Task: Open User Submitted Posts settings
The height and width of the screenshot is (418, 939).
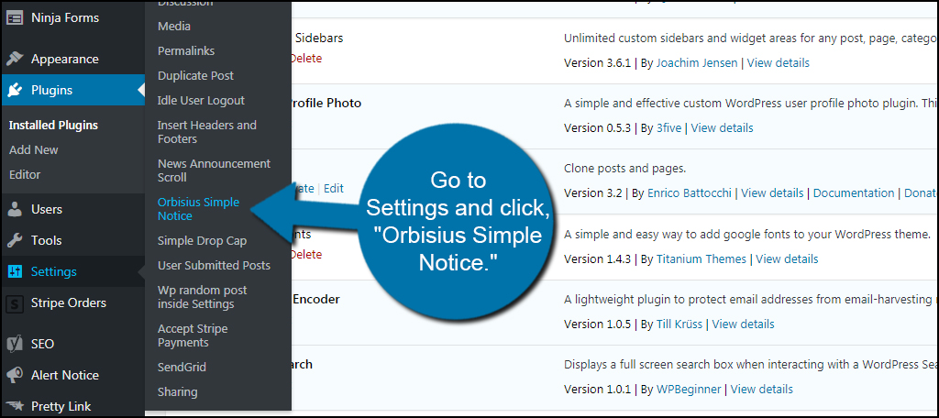Action: coord(214,265)
